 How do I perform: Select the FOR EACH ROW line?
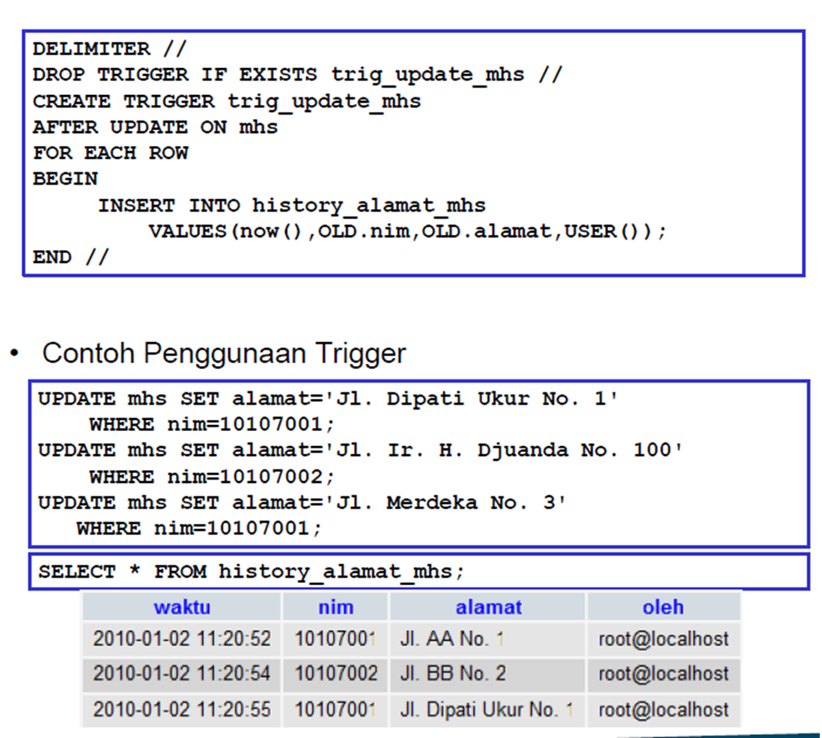pos(110,153)
